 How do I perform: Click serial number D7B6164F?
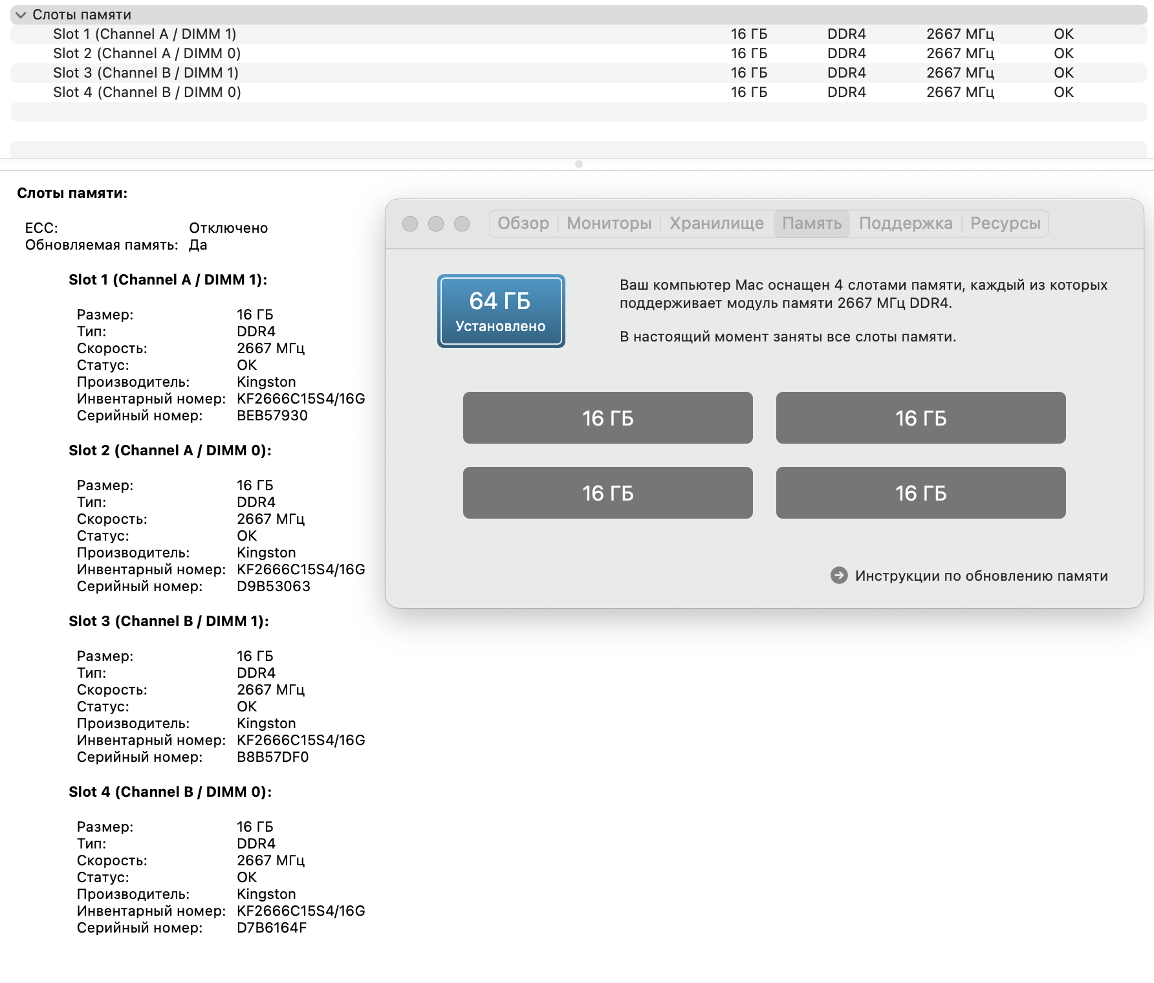[272, 928]
